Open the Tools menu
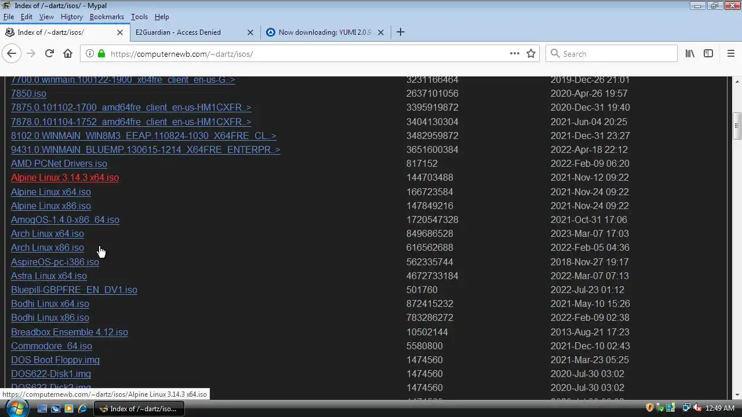Screen dimensions: 742x417 point(139,17)
